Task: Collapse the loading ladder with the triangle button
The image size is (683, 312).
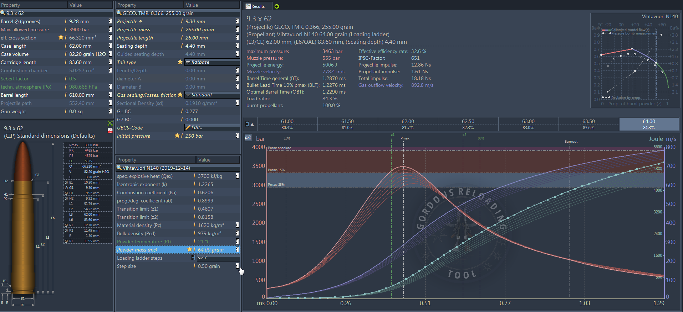Action: (x=252, y=125)
